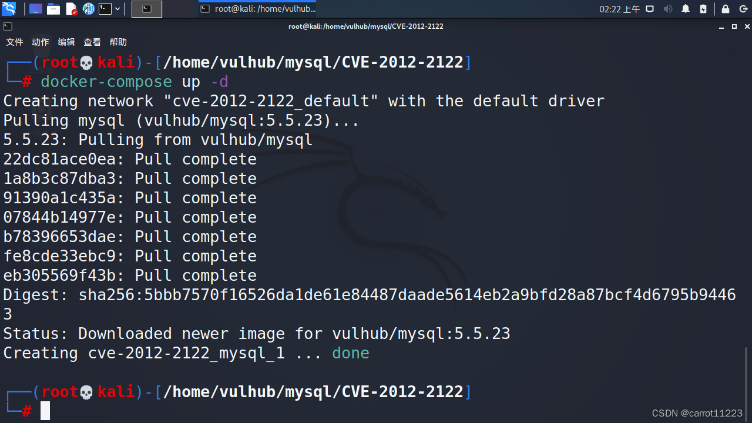The width and height of the screenshot is (752, 423).
Task: Launch the file manager from the taskbar
Action: pyautogui.click(x=53, y=8)
